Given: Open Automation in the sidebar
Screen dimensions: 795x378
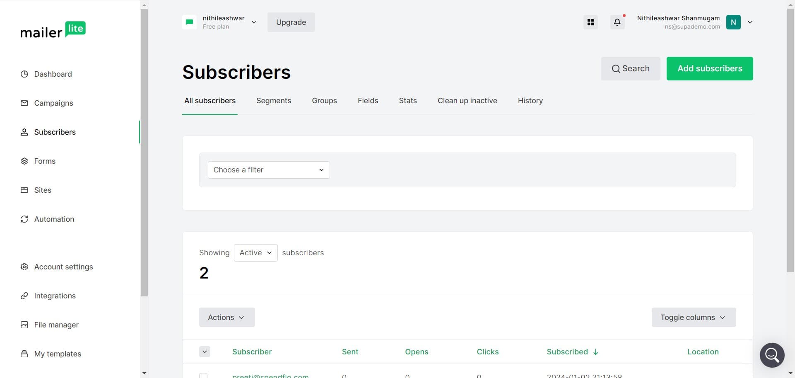Looking at the screenshot, I should tap(54, 219).
